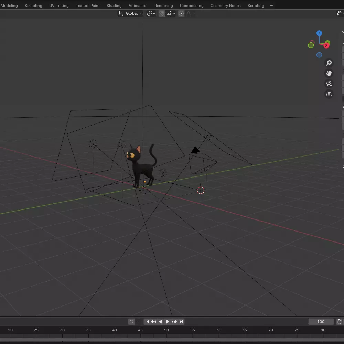The width and height of the screenshot is (344, 344).
Task: Jump to the previous keyframe
Action: tap(154, 322)
